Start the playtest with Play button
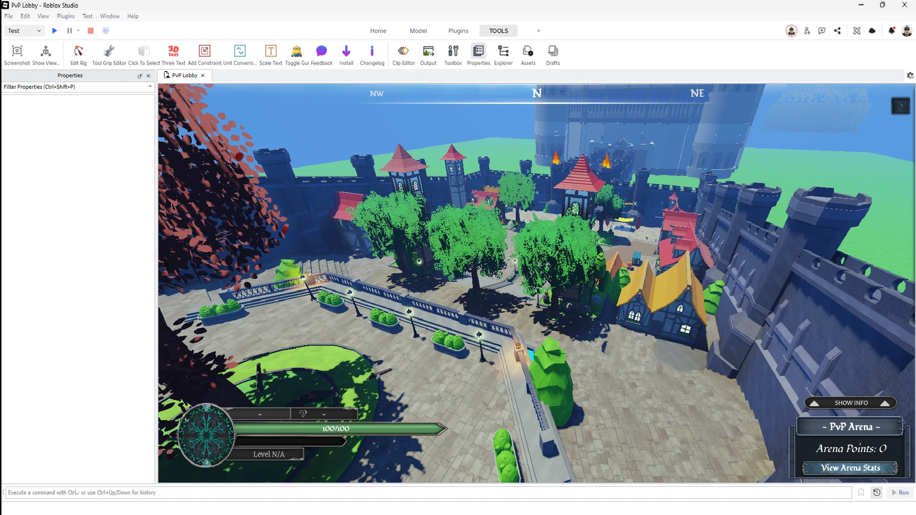Screen dimensions: 916x515 pyautogui.click(x=55, y=31)
